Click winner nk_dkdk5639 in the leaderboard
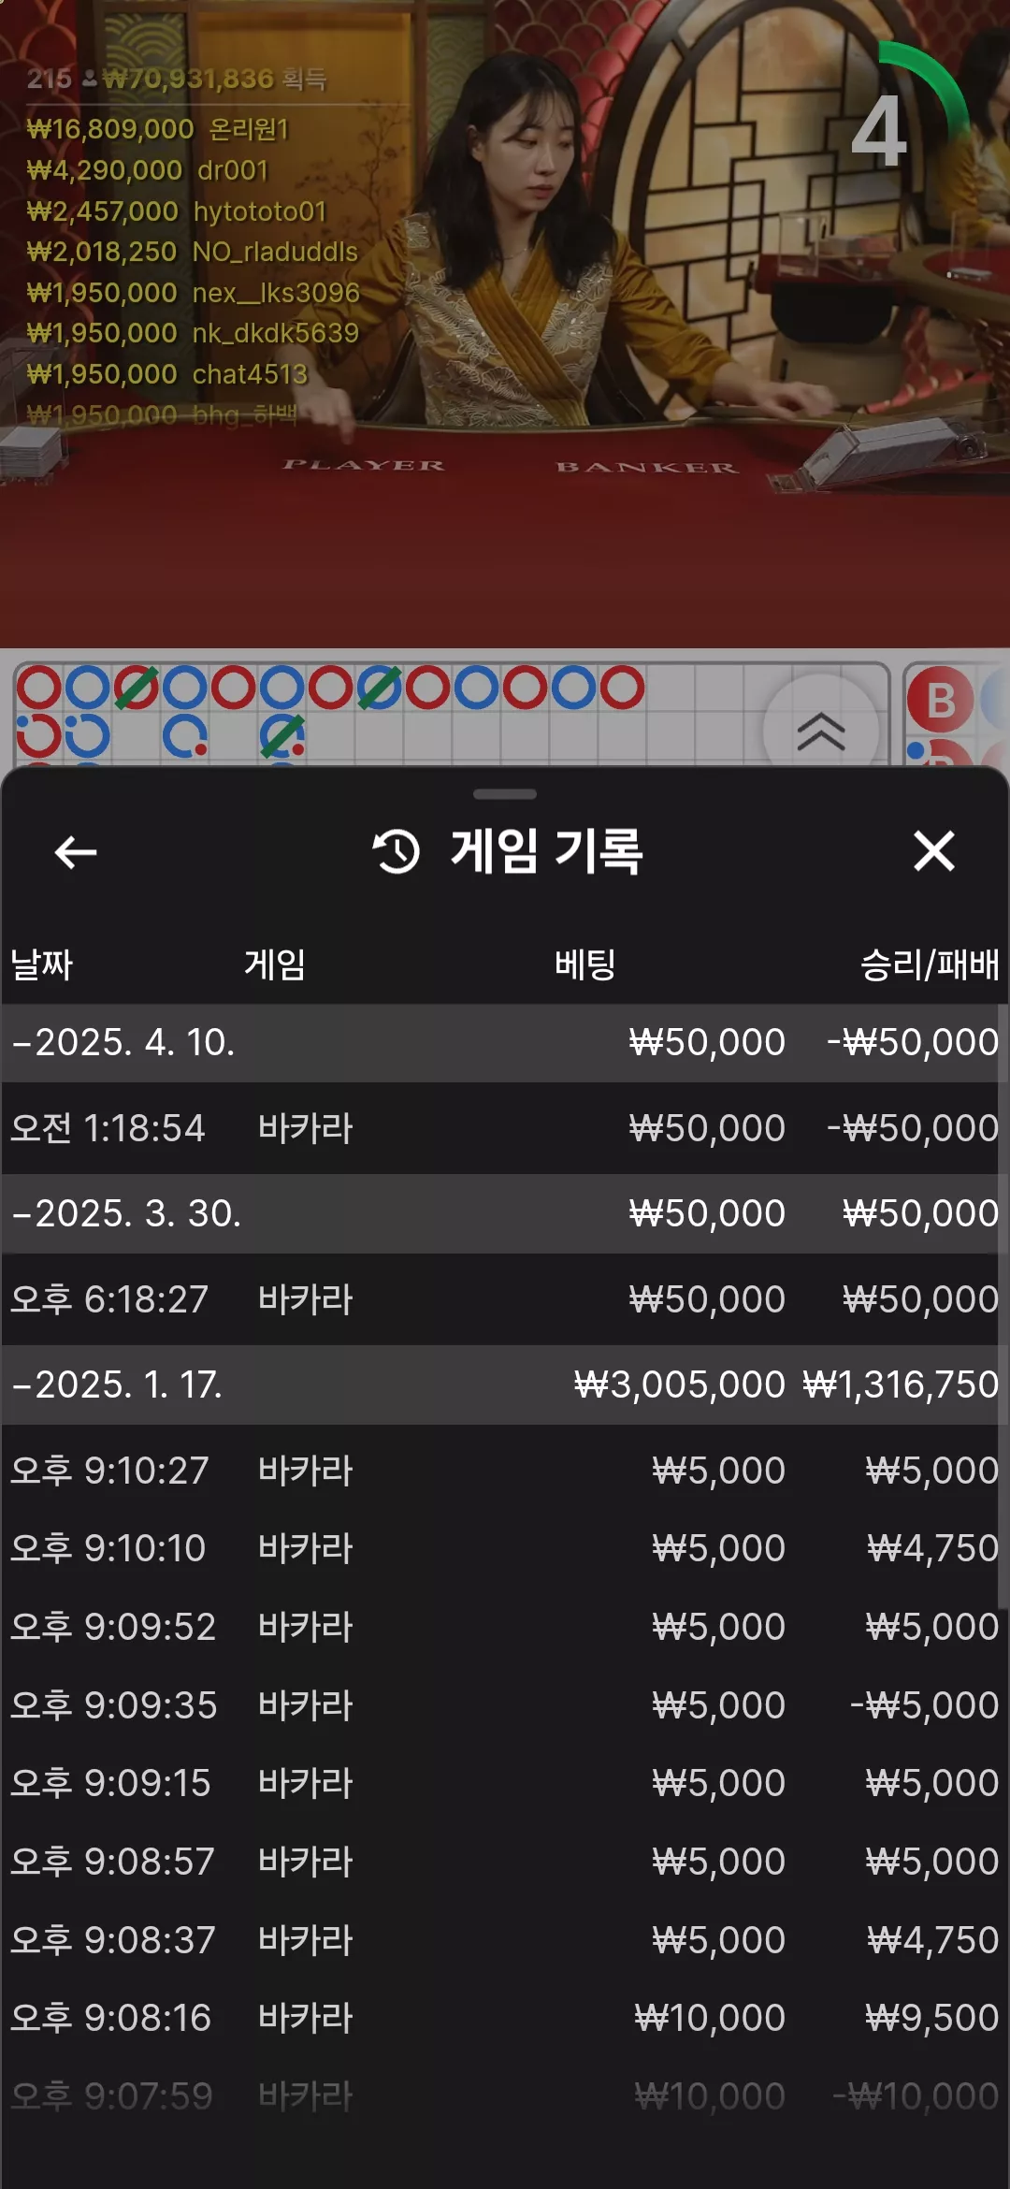1010x2189 pixels. [x=194, y=333]
